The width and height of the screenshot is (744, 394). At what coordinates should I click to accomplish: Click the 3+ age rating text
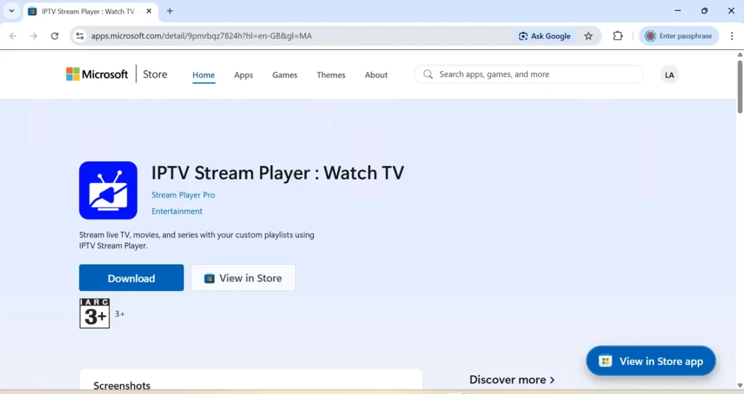(x=120, y=314)
